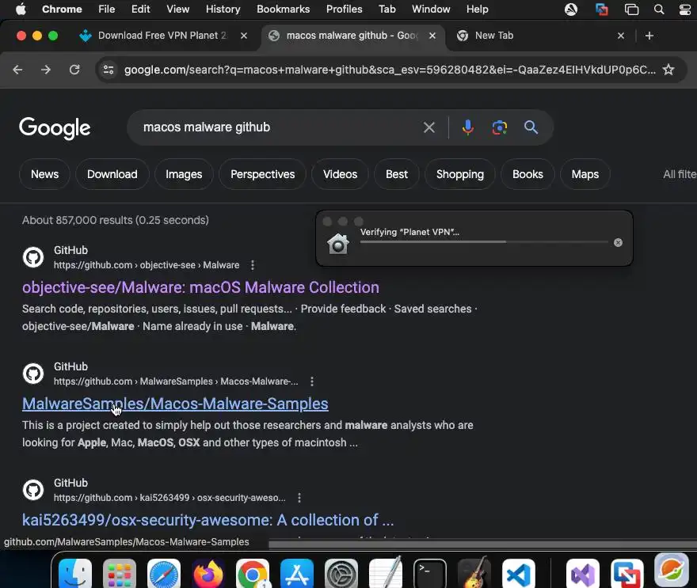
Task: Open more options for MalwareSamples result
Action: 312,381
